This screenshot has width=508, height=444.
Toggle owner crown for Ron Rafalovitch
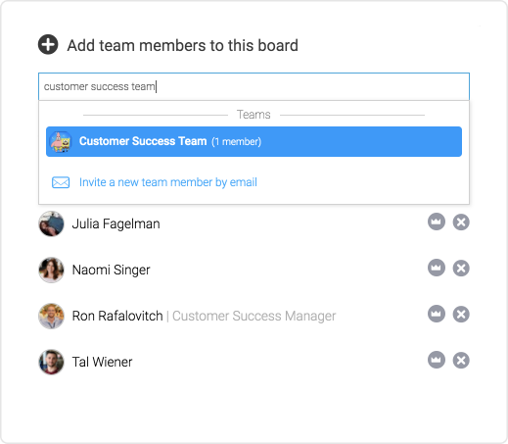437,315
